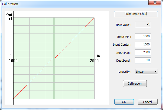
Task: Focus the Input Min field
Action: [143, 36]
